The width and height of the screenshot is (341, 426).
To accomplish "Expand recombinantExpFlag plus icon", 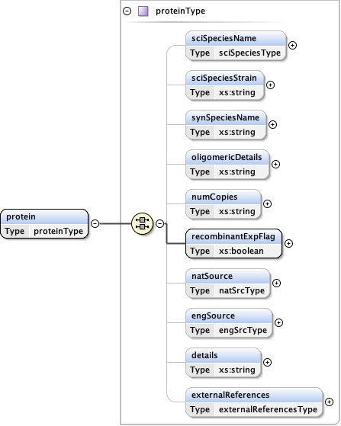I will pyautogui.click(x=289, y=243).
